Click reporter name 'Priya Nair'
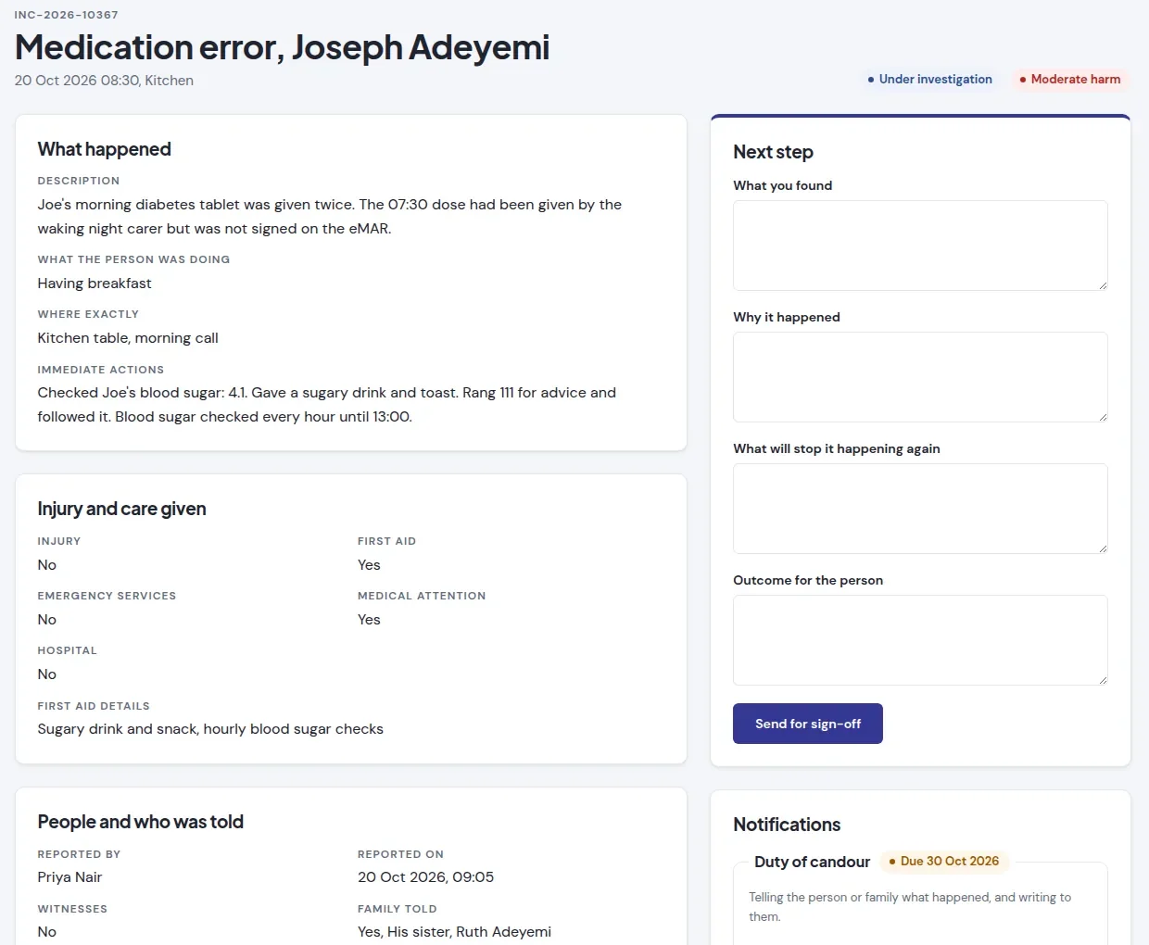The image size is (1149, 945). tap(69, 877)
